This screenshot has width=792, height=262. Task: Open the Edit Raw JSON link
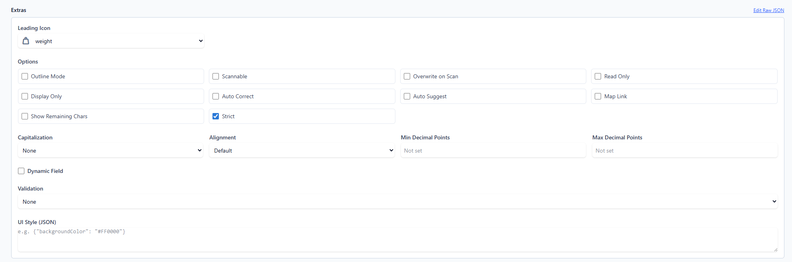click(768, 10)
